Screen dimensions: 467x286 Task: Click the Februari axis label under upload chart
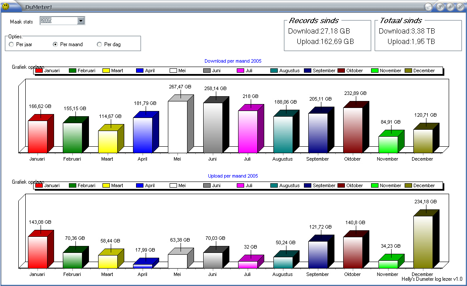[x=72, y=274]
